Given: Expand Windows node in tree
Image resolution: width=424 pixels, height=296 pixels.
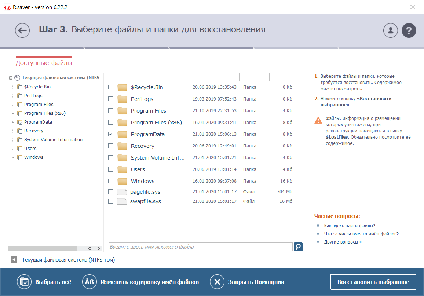Looking at the screenshot, I should tap(14, 157).
